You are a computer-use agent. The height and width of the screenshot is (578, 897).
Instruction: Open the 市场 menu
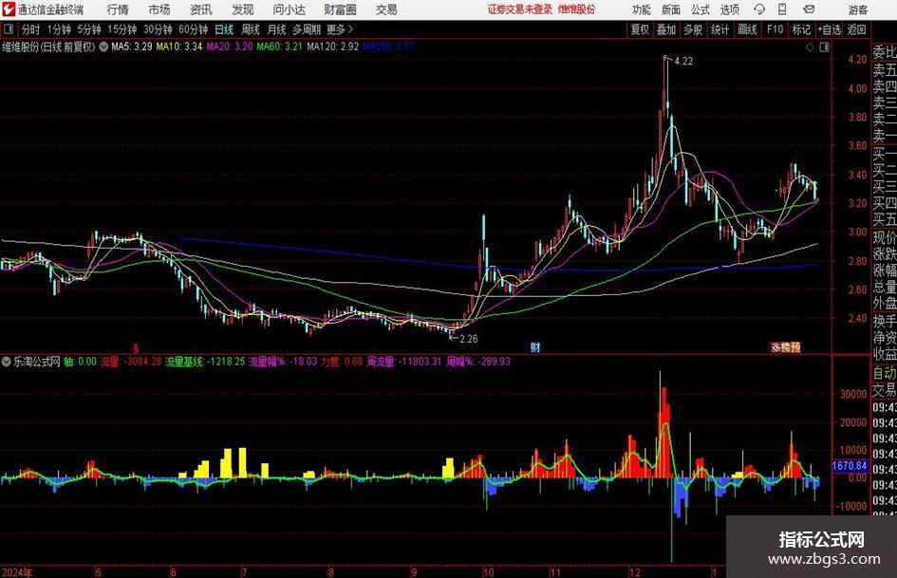[x=159, y=9]
